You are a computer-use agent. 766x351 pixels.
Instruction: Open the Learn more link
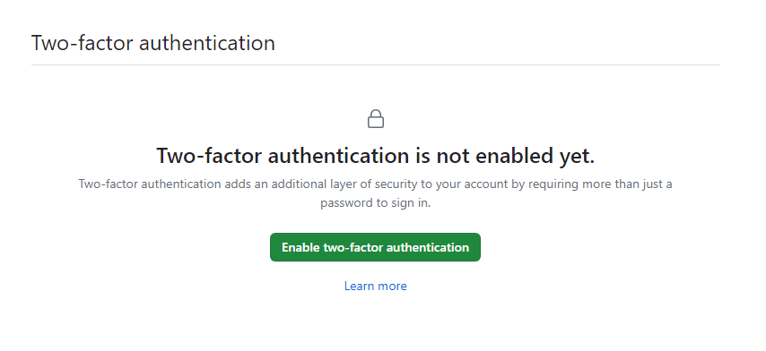pos(375,286)
